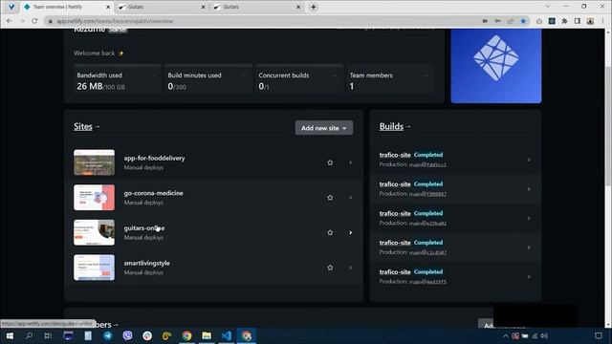Open the first build's commit hash link
612x344 pixels.
click(x=427, y=164)
